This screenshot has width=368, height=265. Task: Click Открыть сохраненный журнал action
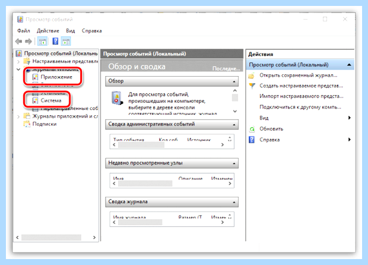[x=299, y=75]
